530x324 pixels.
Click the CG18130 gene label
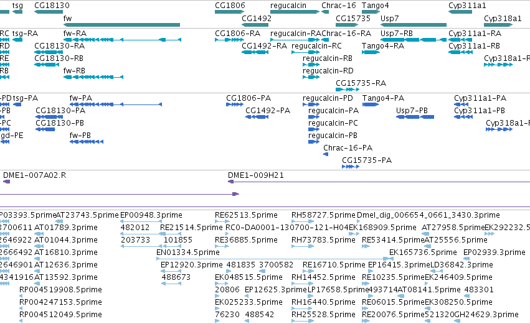(52, 6)
